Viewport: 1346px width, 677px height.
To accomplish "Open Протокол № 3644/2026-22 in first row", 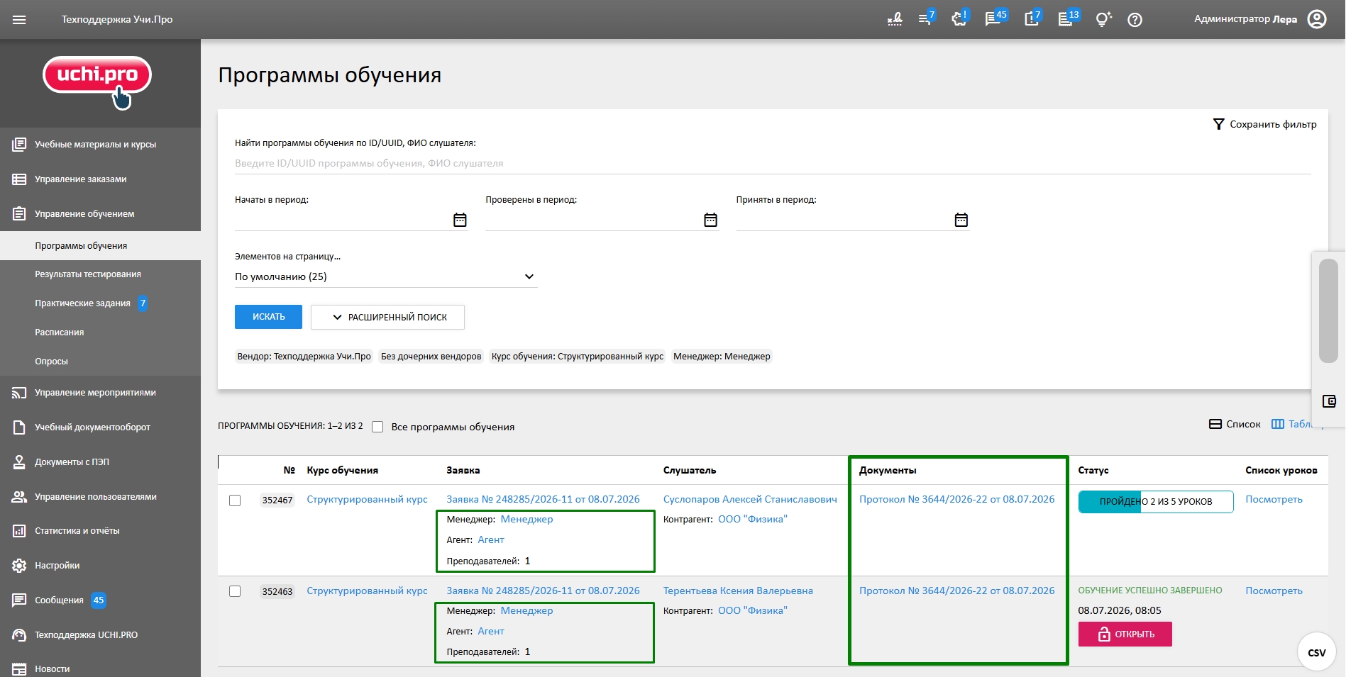I will tap(956, 499).
